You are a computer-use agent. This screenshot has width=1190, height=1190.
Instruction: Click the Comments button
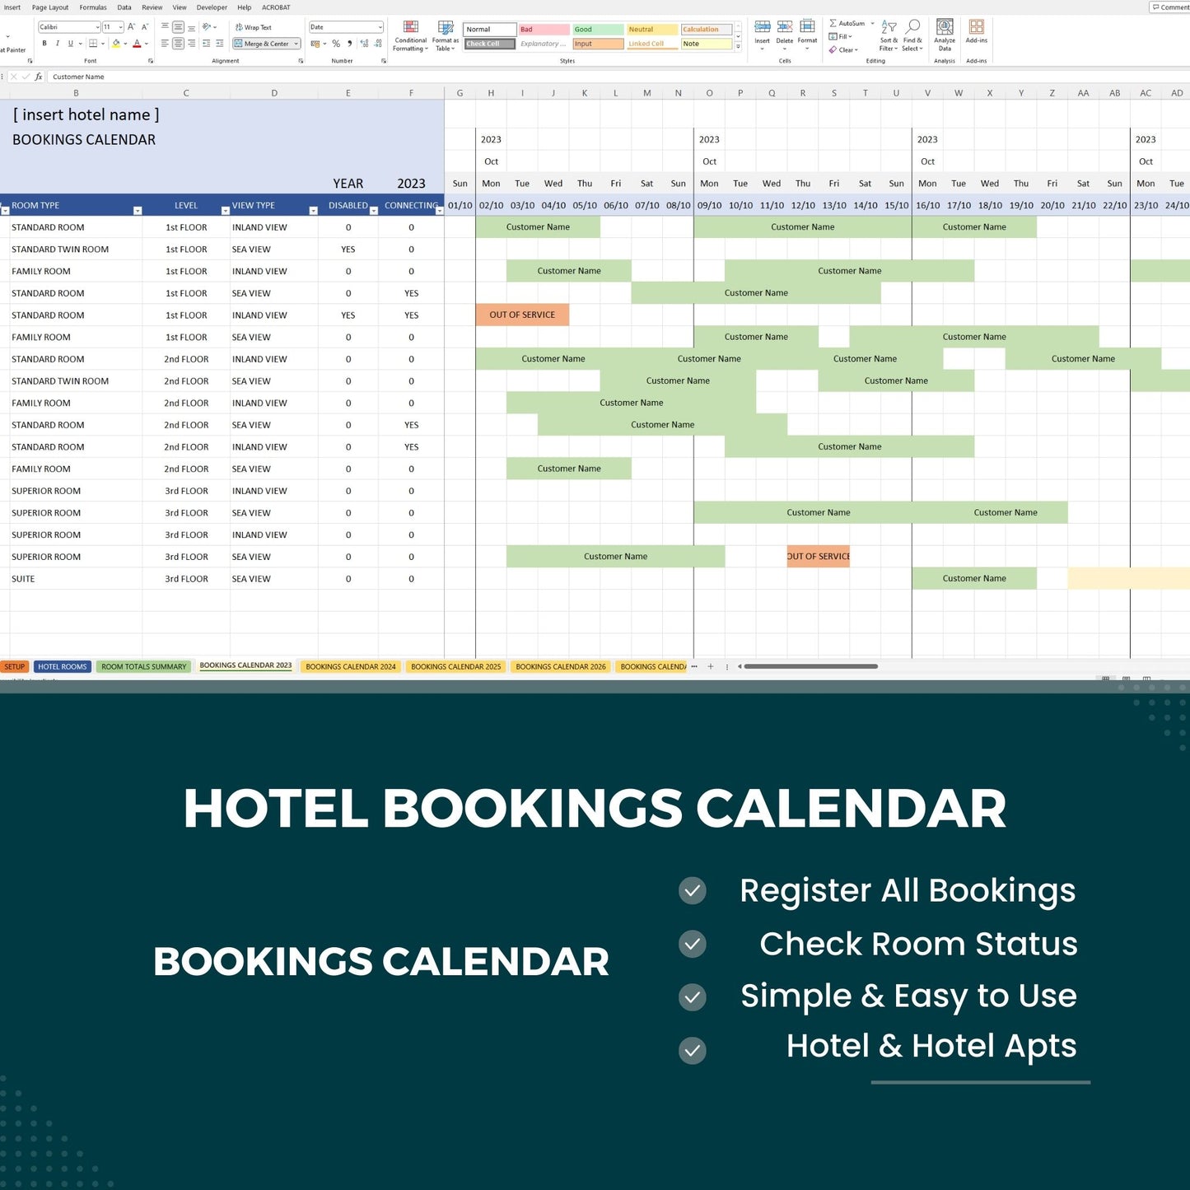pos(1169,7)
